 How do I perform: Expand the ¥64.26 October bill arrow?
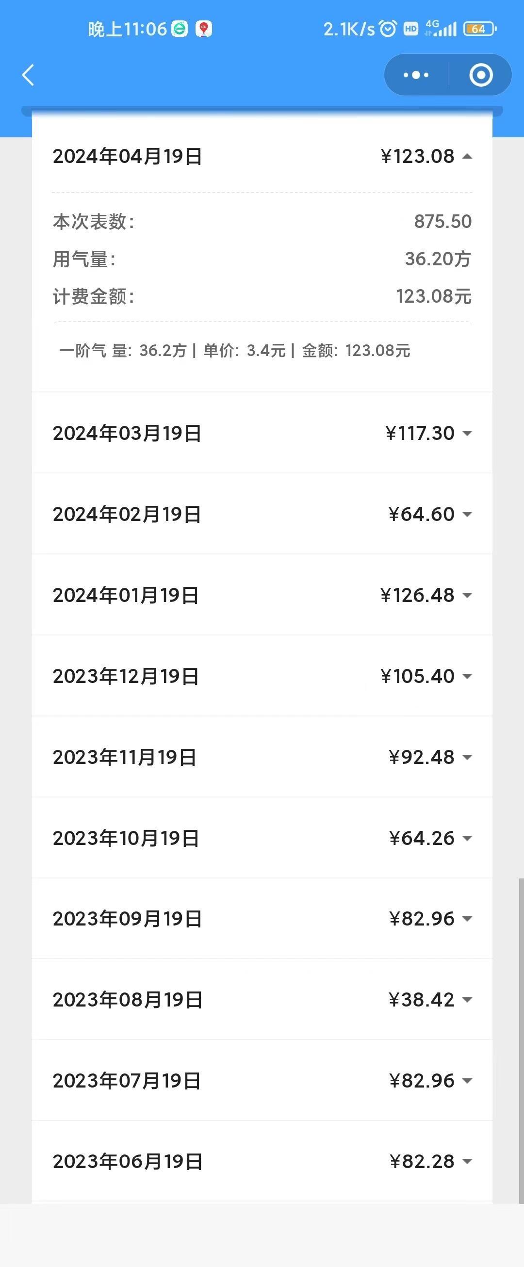[x=467, y=838]
